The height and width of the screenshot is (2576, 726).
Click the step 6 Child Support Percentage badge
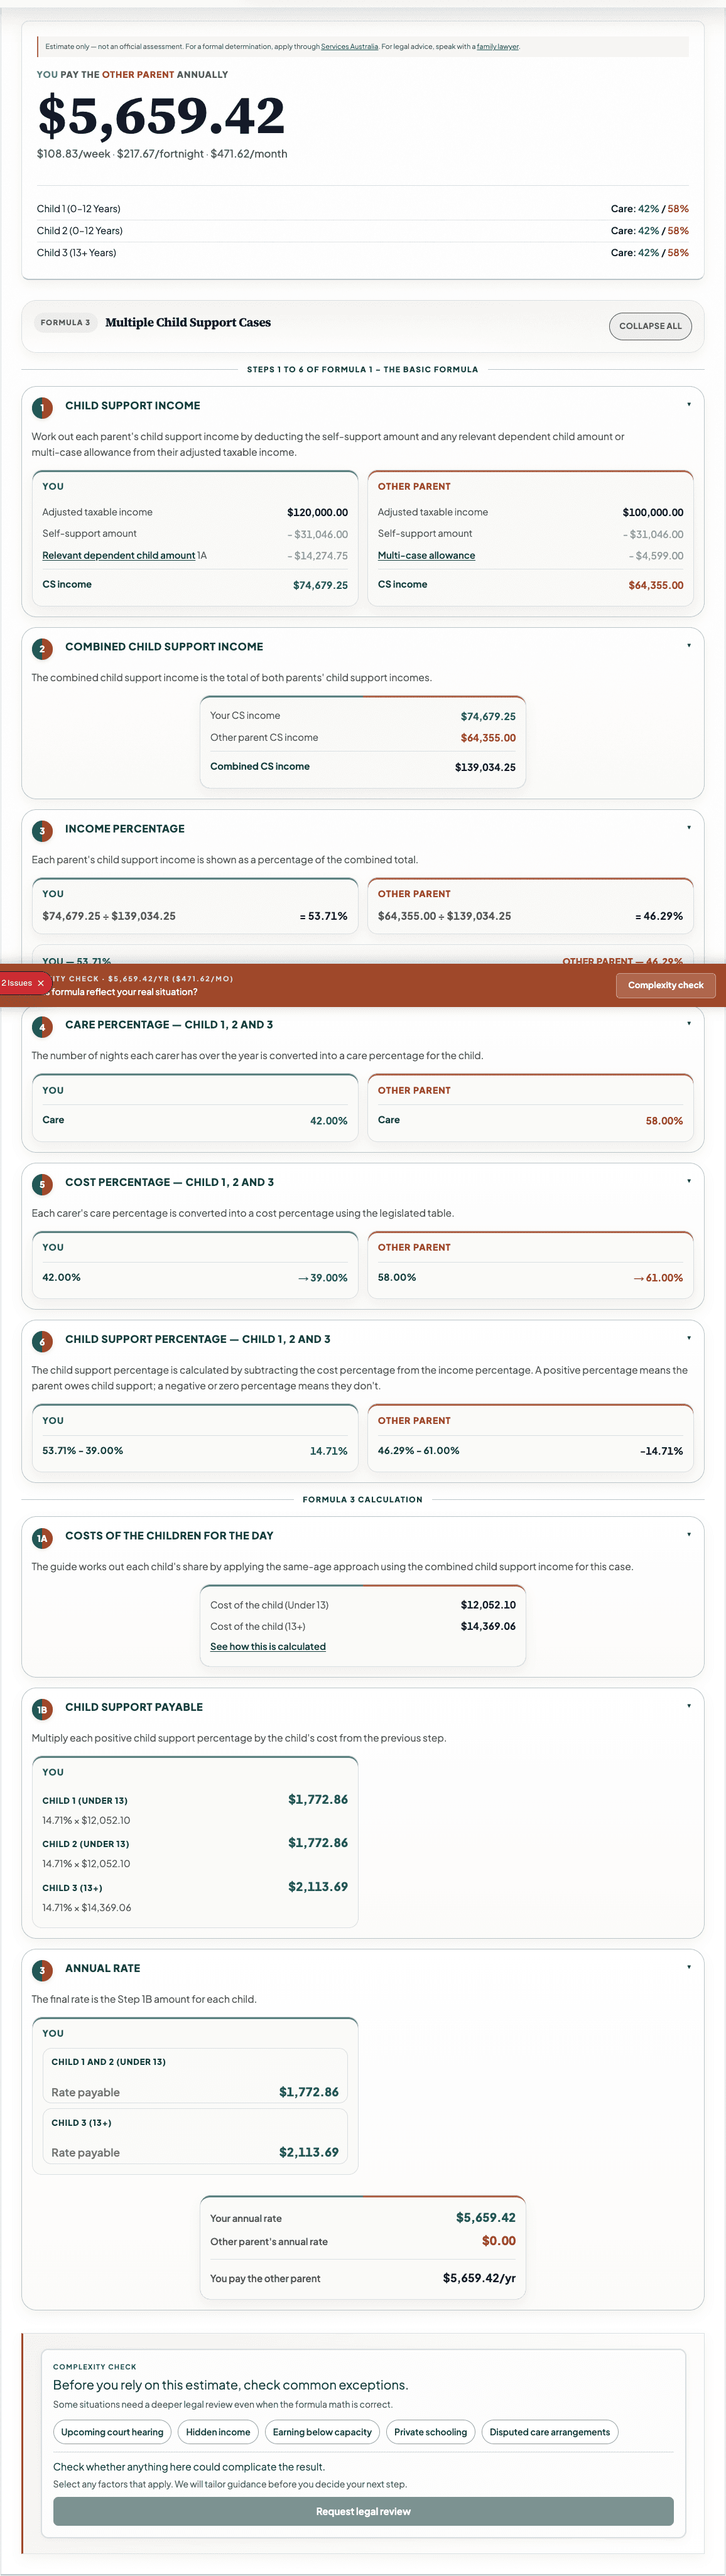42,1341
